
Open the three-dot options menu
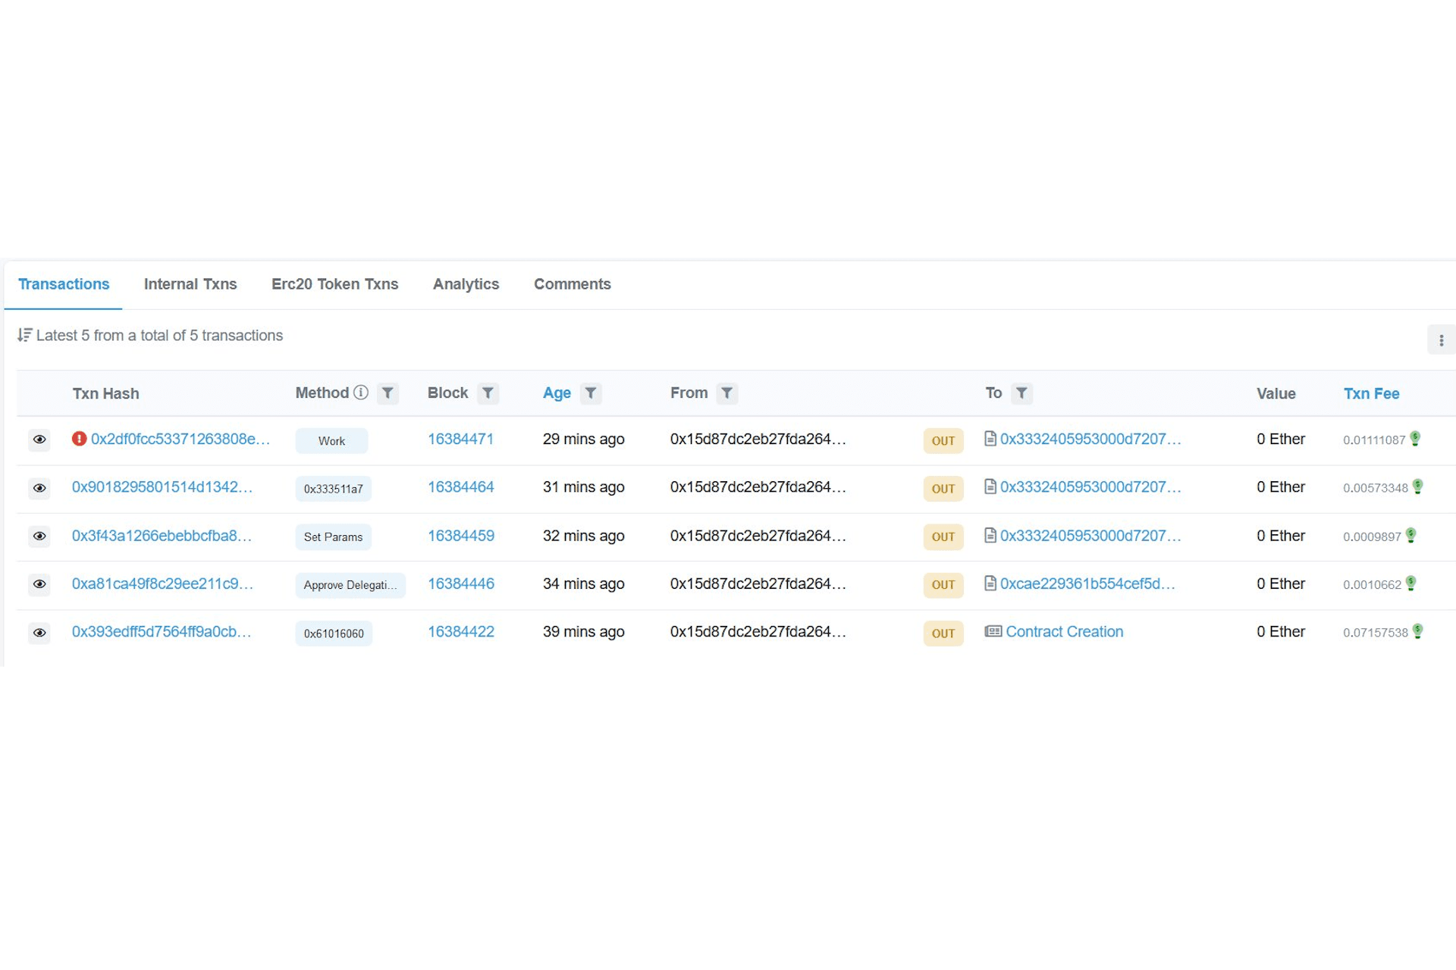click(1441, 340)
